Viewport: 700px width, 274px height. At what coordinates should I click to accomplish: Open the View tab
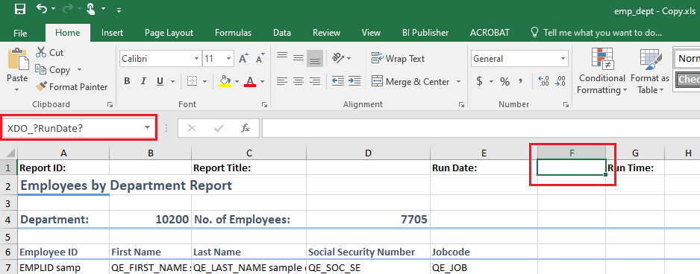(x=371, y=33)
